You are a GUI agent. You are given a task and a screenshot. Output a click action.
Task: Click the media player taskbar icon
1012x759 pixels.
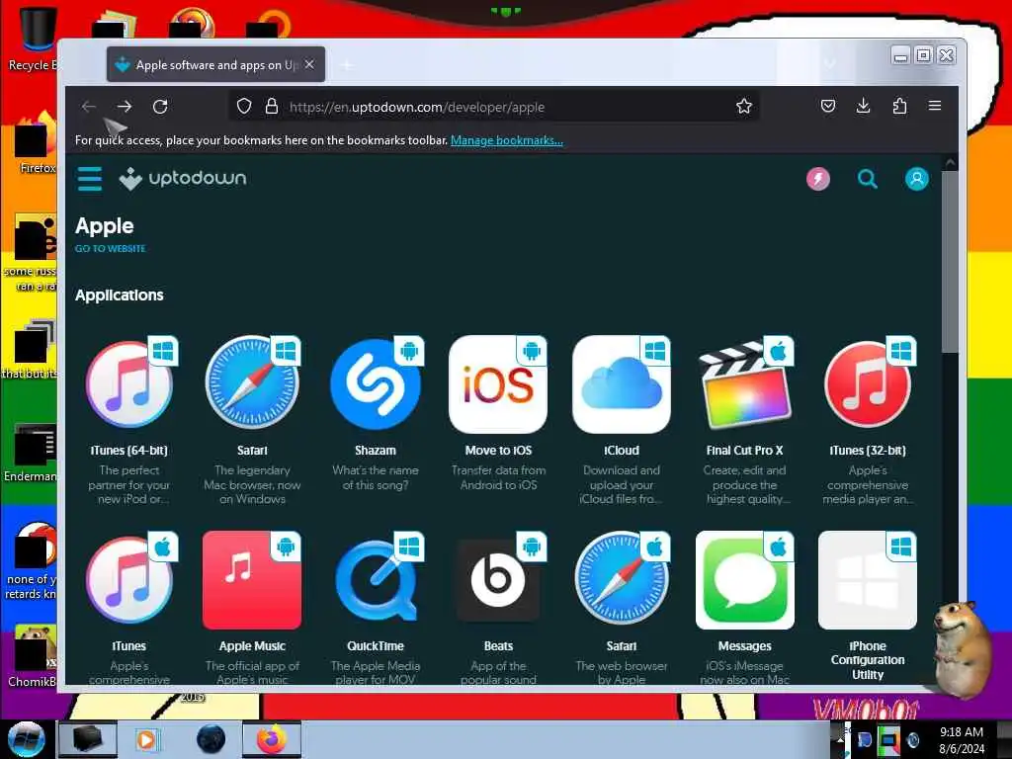(x=146, y=739)
